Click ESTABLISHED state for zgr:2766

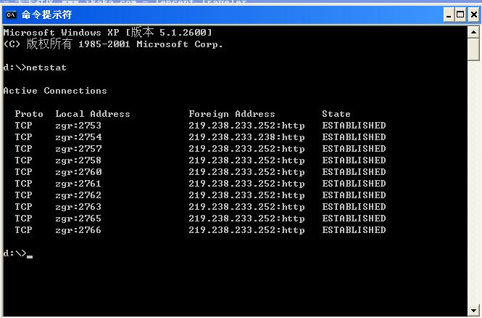pos(354,230)
